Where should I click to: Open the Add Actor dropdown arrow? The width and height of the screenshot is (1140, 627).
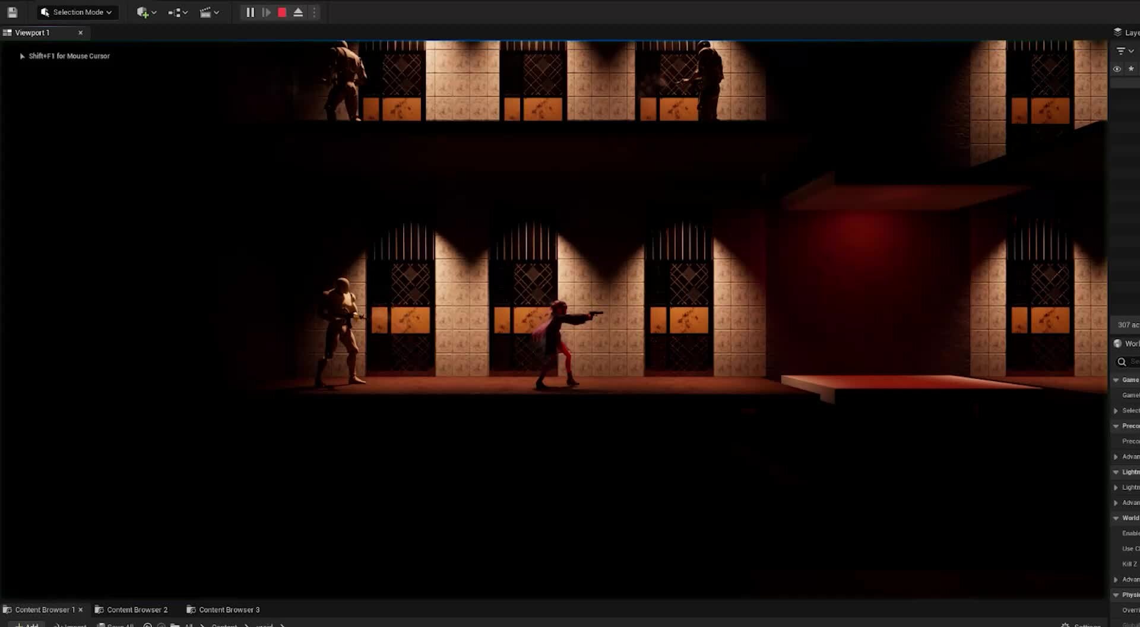click(154, 12)
